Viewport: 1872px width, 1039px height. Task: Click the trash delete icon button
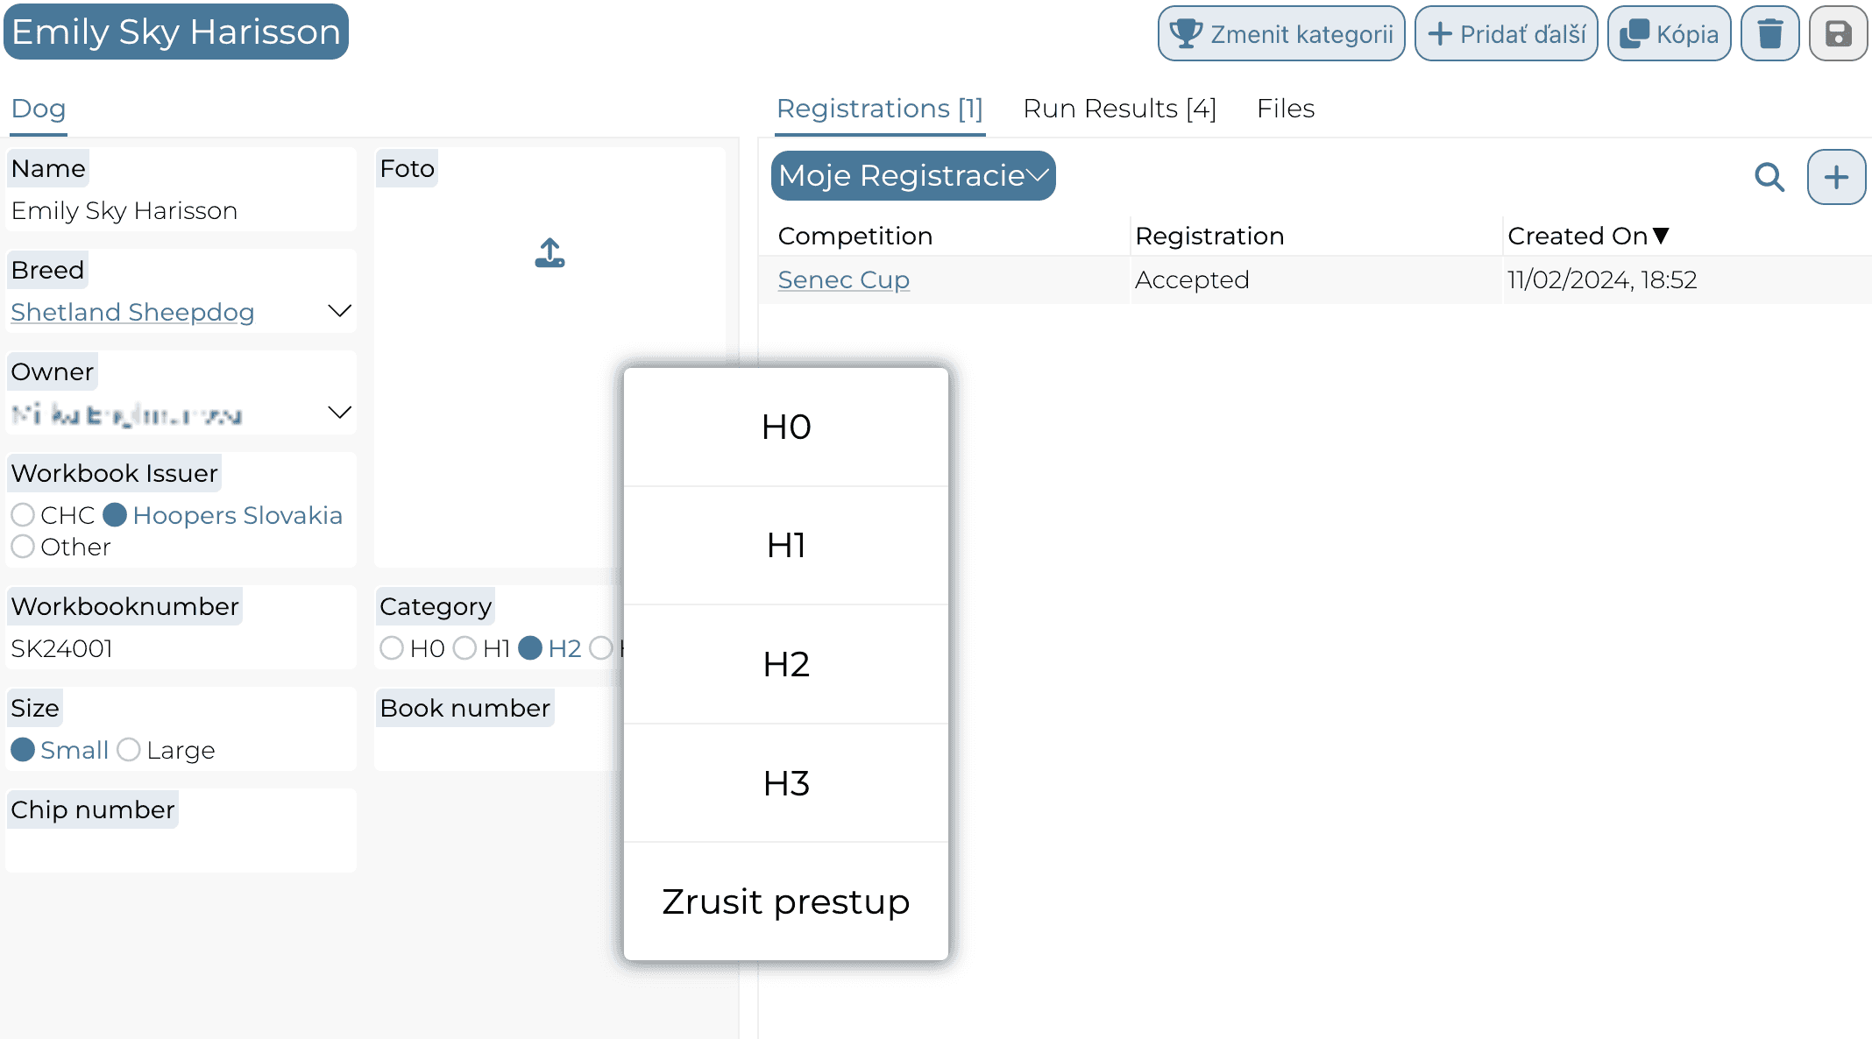click(1769, 34)
